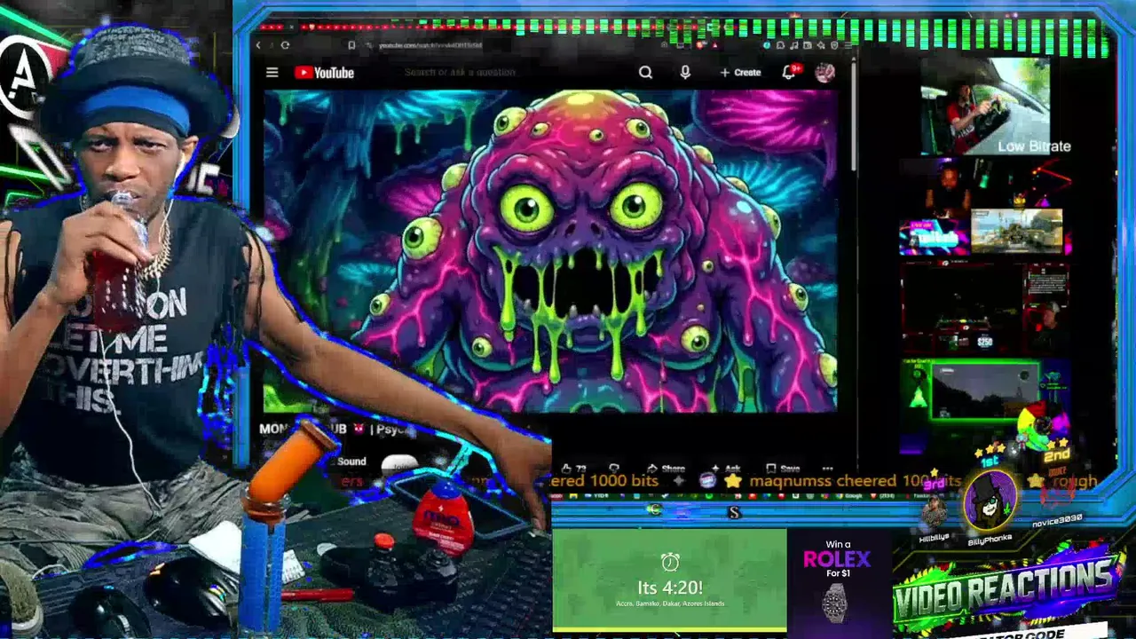Click the YouTube search magnifier icon

[x=645, y=73]
